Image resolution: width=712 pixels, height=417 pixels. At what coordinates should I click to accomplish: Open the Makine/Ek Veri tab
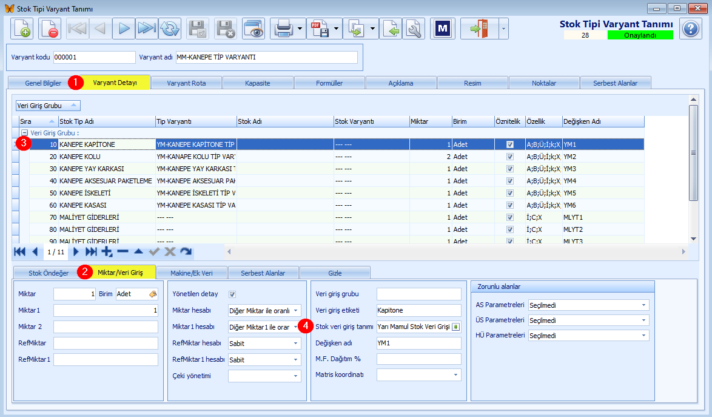pos(192,273)
